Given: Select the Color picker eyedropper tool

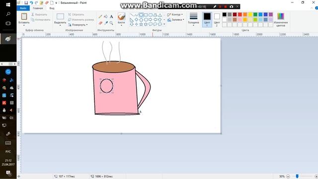Looking at the screenshot, I should click(x=106, y=23).
